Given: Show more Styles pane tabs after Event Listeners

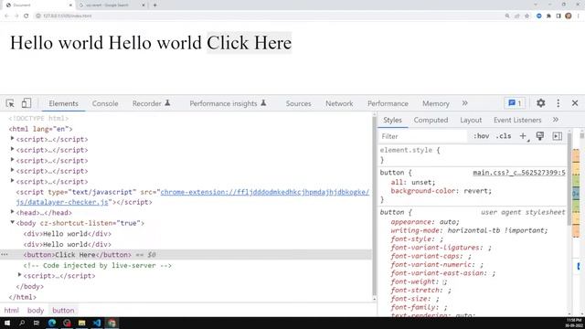Looking at the screenshot, I should click(556, 120).
